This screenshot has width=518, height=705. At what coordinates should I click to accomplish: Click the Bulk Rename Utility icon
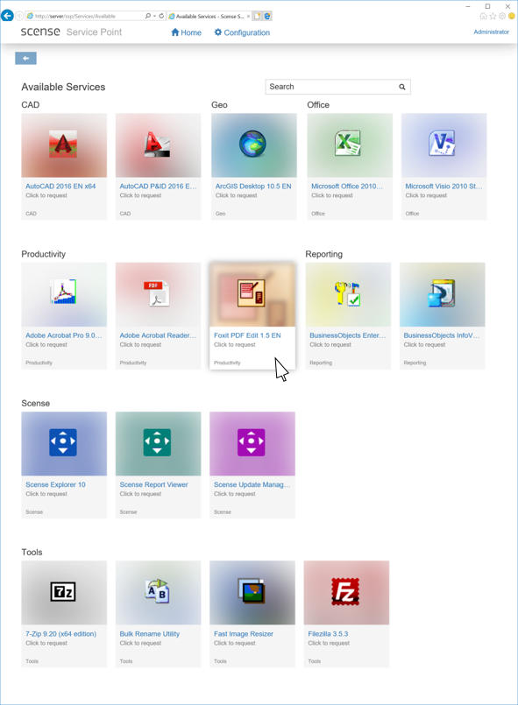pos(157,591)
